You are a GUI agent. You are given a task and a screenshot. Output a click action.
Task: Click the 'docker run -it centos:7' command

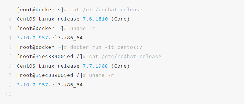point(106,47)
